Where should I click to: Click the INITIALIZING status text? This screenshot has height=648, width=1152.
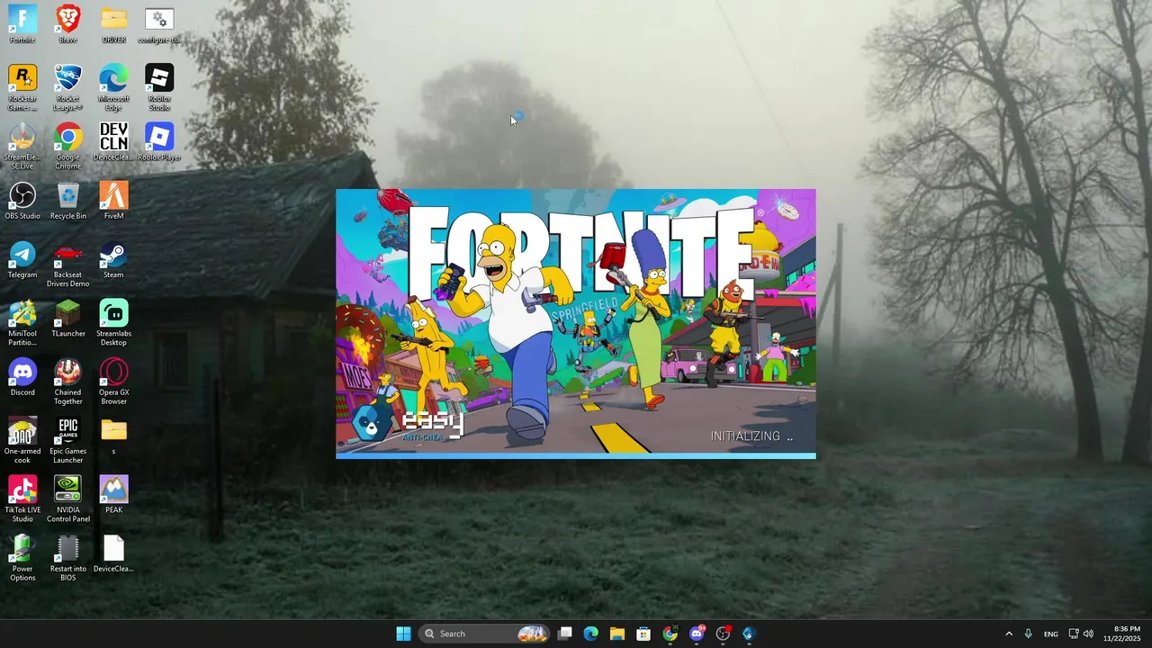tap(751, 436)
